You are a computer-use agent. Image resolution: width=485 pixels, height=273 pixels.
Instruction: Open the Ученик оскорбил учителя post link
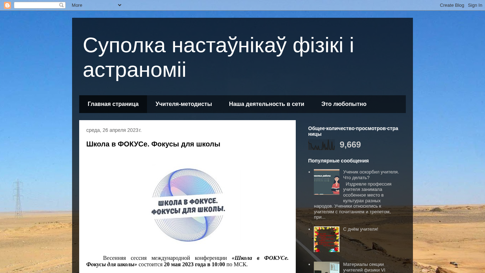371,175
